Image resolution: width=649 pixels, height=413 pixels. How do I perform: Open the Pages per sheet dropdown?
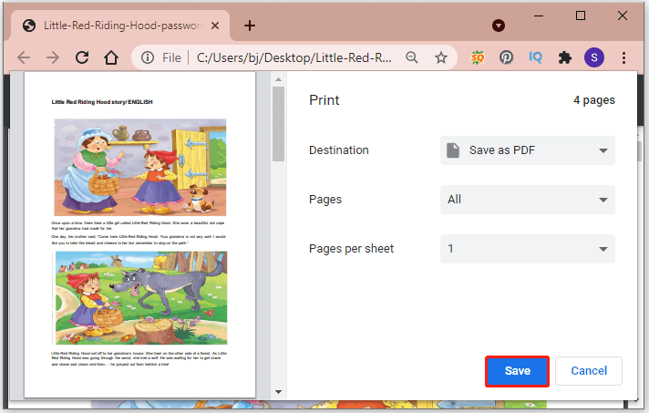527,249
